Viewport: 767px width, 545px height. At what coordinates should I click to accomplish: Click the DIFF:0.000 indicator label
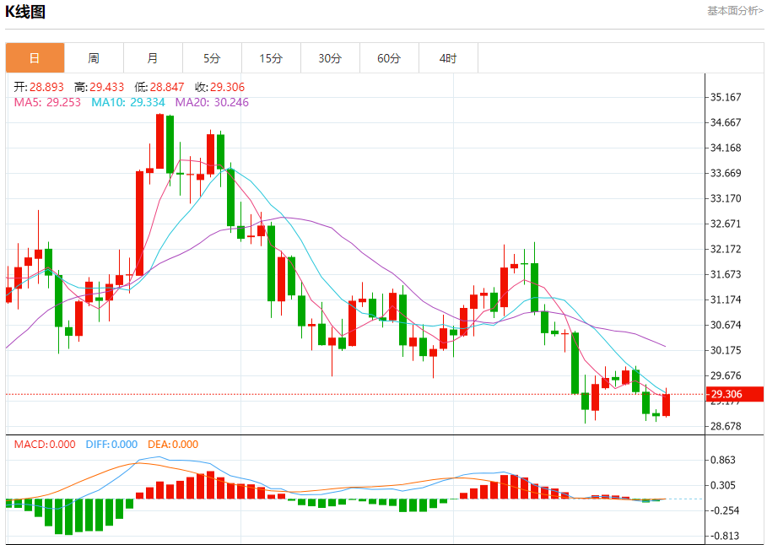pos(111,445)
